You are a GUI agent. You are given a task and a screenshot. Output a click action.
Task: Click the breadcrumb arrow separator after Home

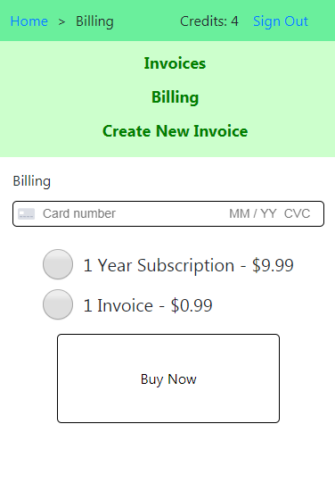(61, 22)
